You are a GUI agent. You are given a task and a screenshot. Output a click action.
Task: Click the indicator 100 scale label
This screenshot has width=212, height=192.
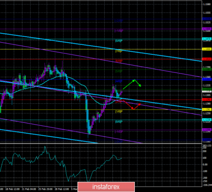click(x=204, y=158)
